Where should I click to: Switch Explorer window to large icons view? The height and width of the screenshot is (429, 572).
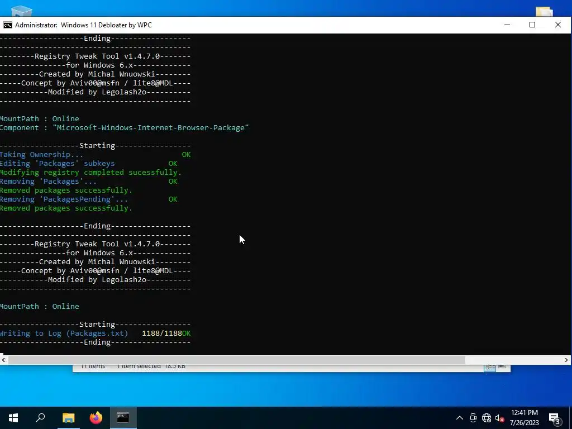(x=502, y=367)
